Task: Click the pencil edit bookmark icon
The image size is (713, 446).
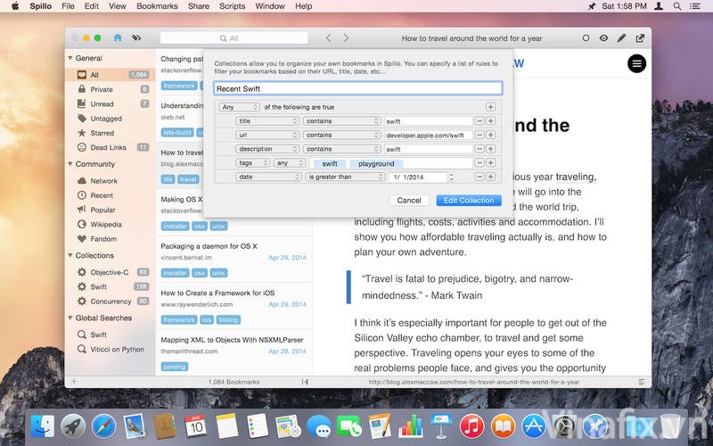Action: pyautogui.click(x=621, y=38)
